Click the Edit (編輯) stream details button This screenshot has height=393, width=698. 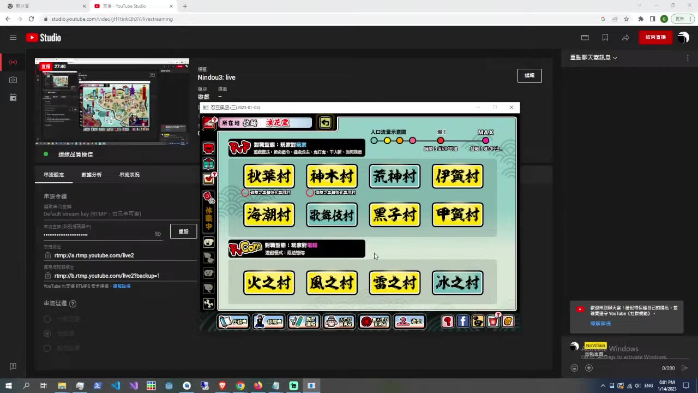tap(529, 75)
